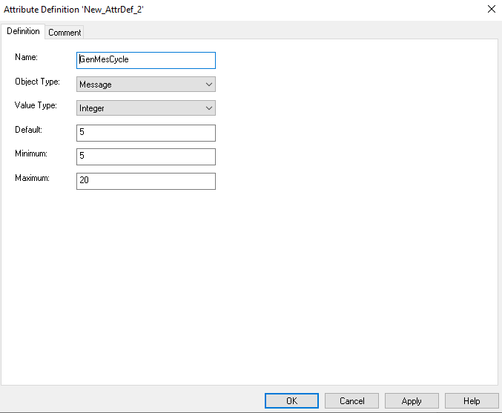Click the Name field containing GenMesCycle
This screenshot has height=413, width=502.
146,60
